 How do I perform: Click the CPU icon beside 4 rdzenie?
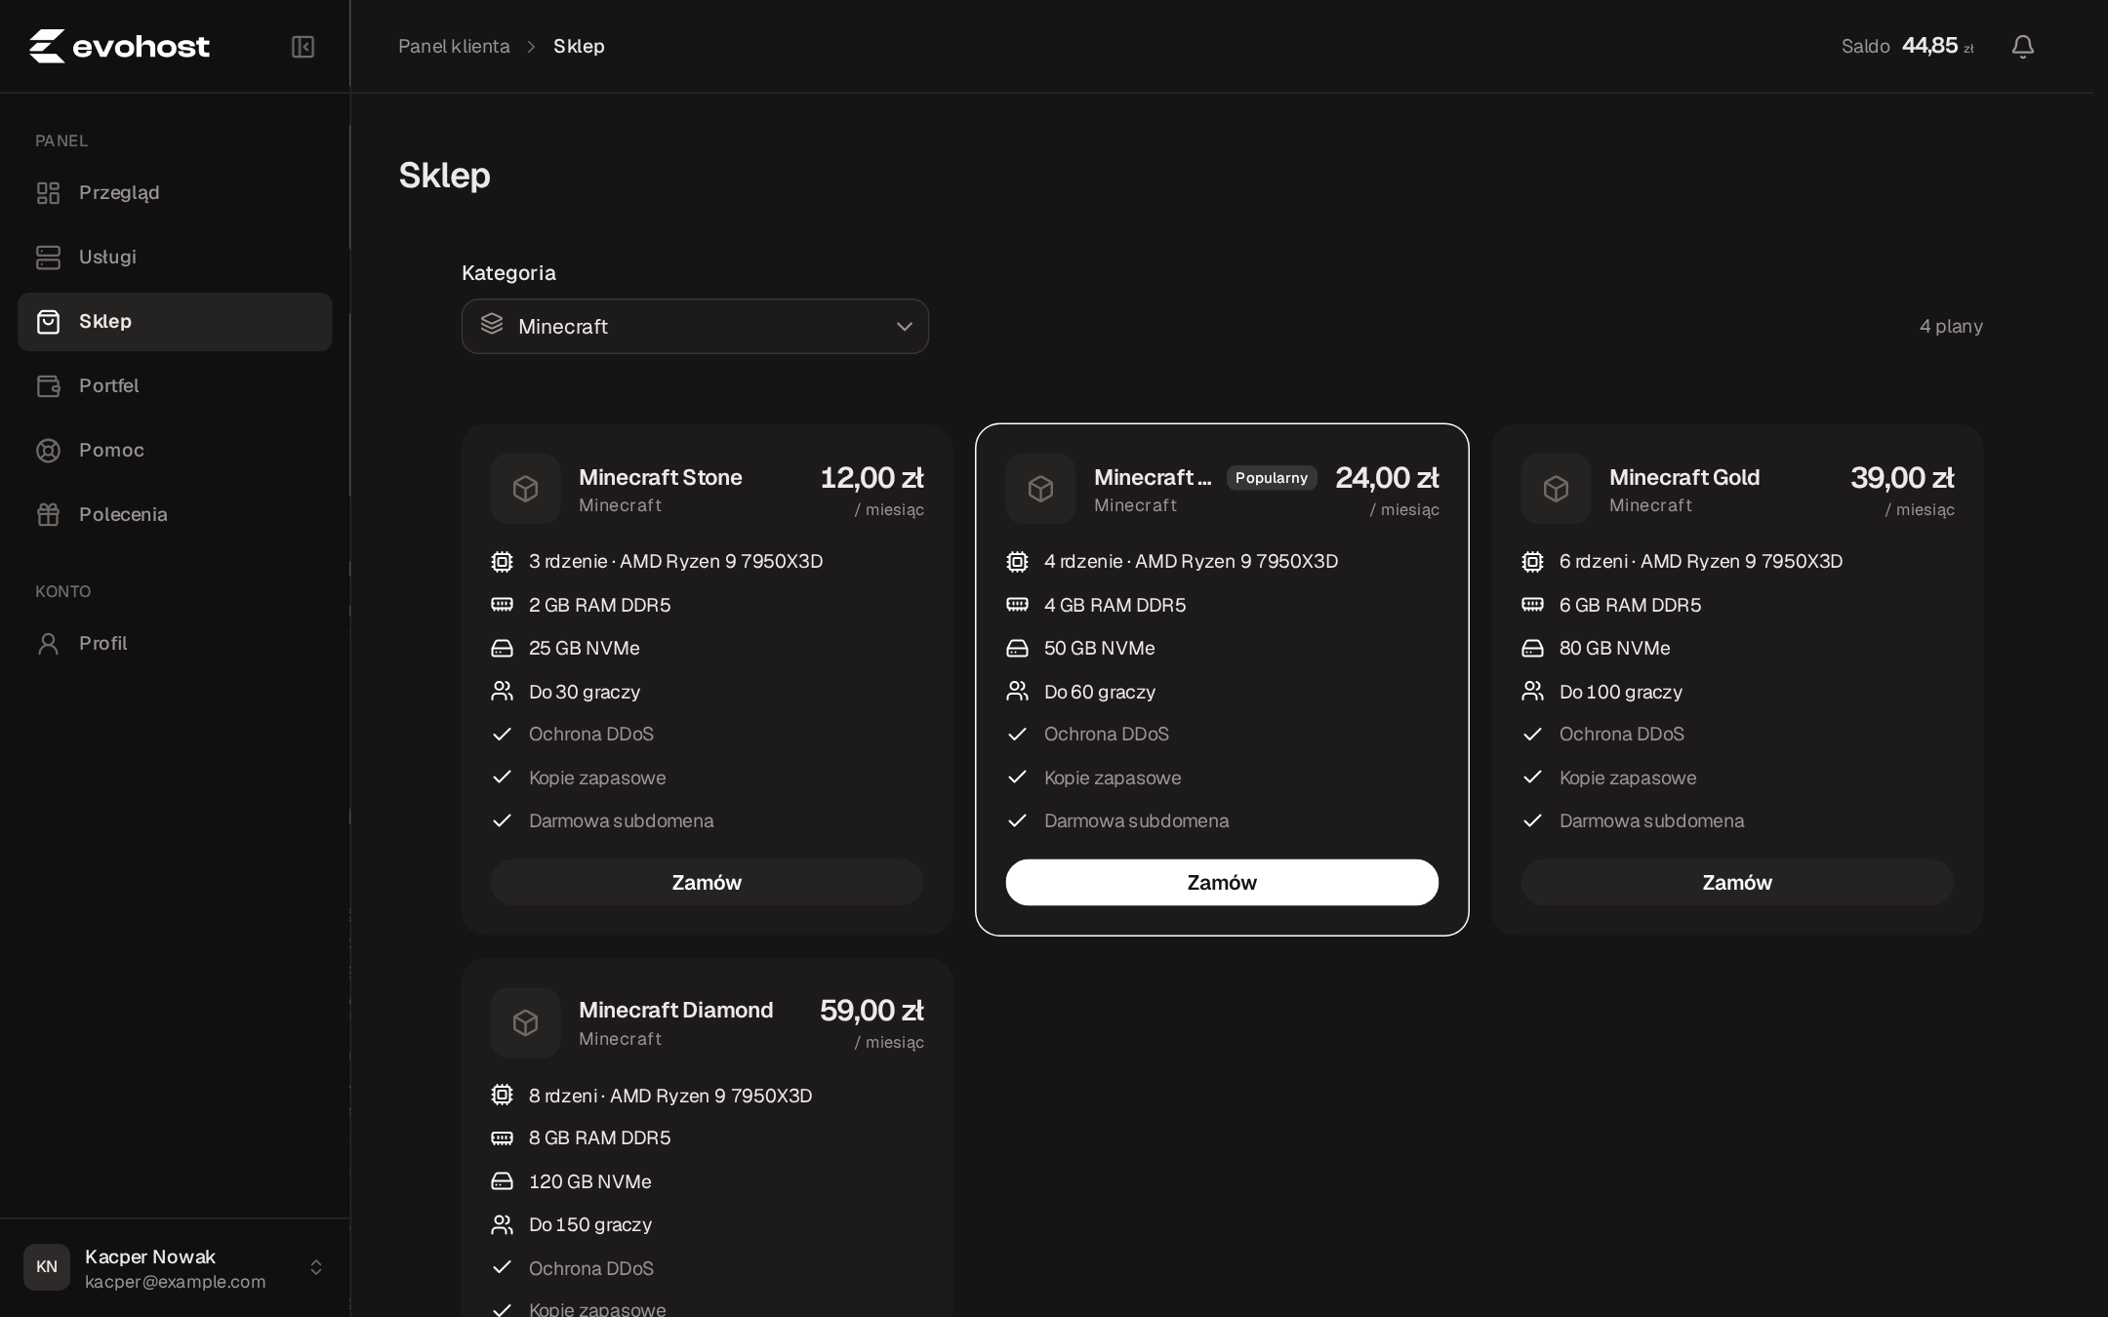pos(1017,562)
